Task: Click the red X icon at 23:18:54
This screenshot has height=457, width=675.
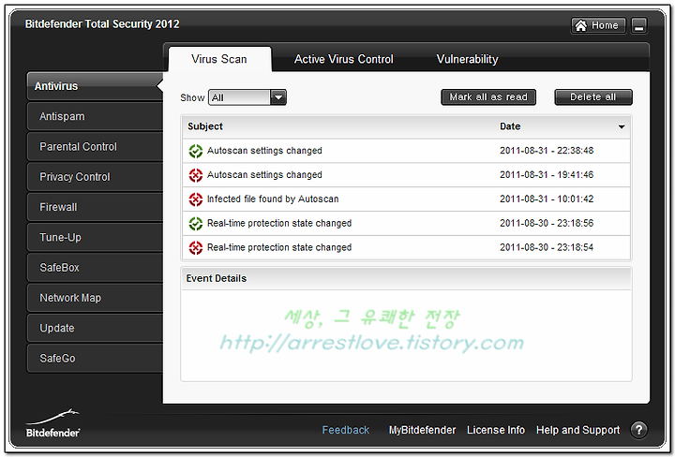Action: [195, 247]
